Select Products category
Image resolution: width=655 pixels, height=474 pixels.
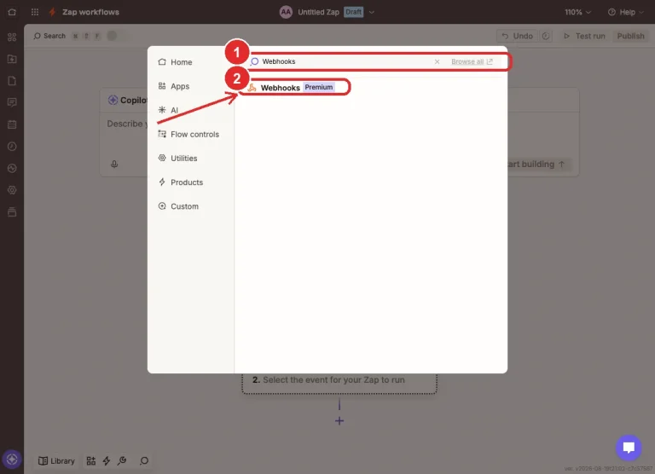[x=181, y=182]
